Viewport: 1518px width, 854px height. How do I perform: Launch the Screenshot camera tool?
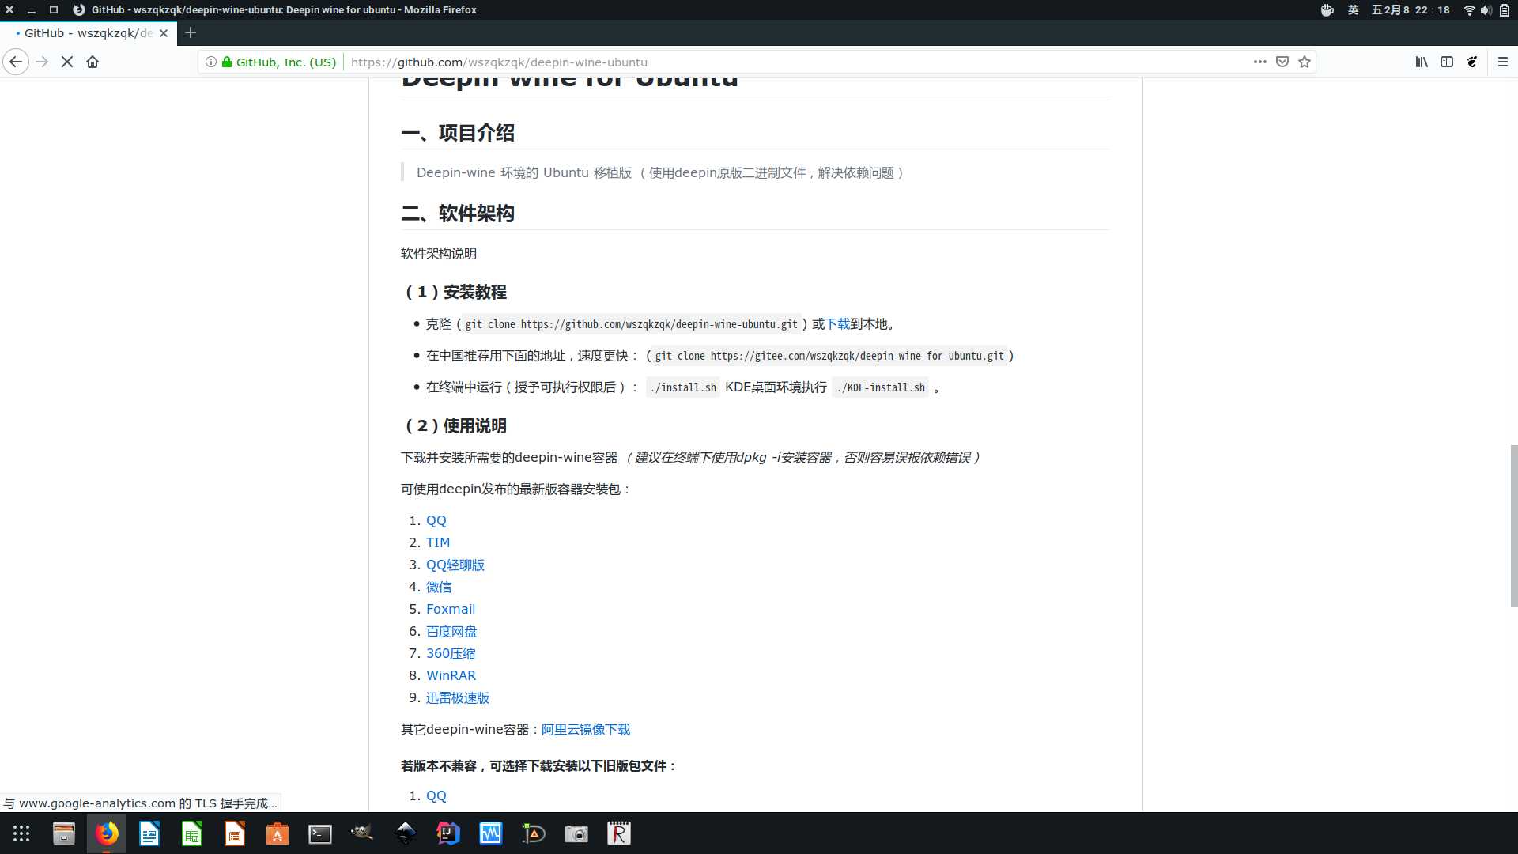tap(576, 833)
